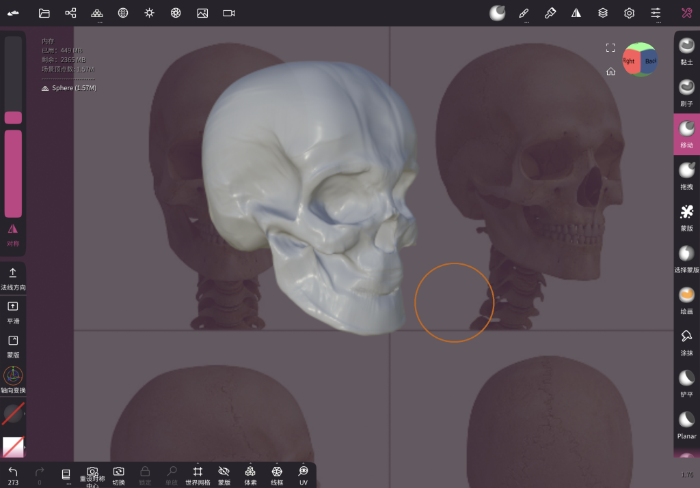Select the 涂抹 smudge tool
Viewport: 700px width, 488px height.
tap(686, 342)
